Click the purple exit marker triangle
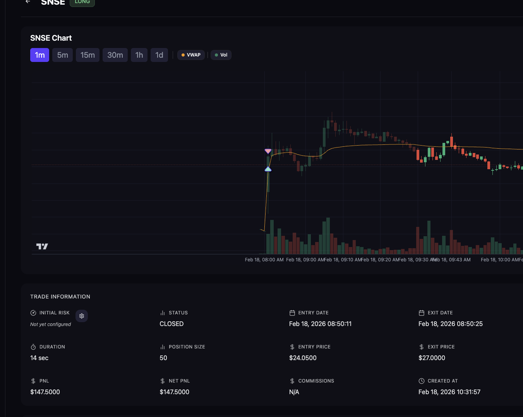Image resolution: width=523 pixels, height=417 pixels. tap(268, 151)
